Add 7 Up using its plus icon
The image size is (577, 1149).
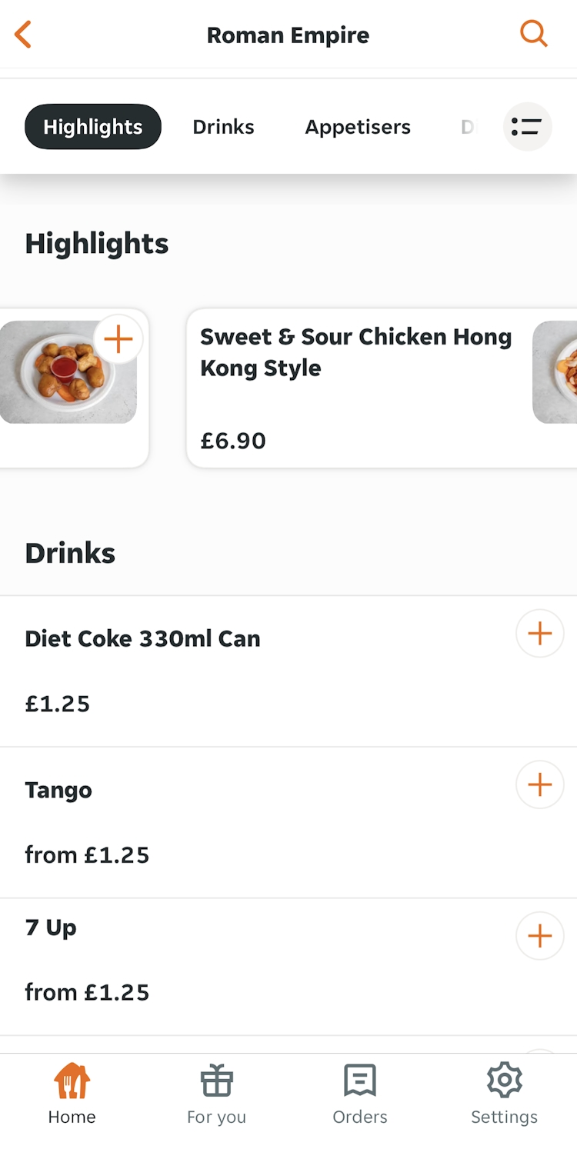(539, 936)
